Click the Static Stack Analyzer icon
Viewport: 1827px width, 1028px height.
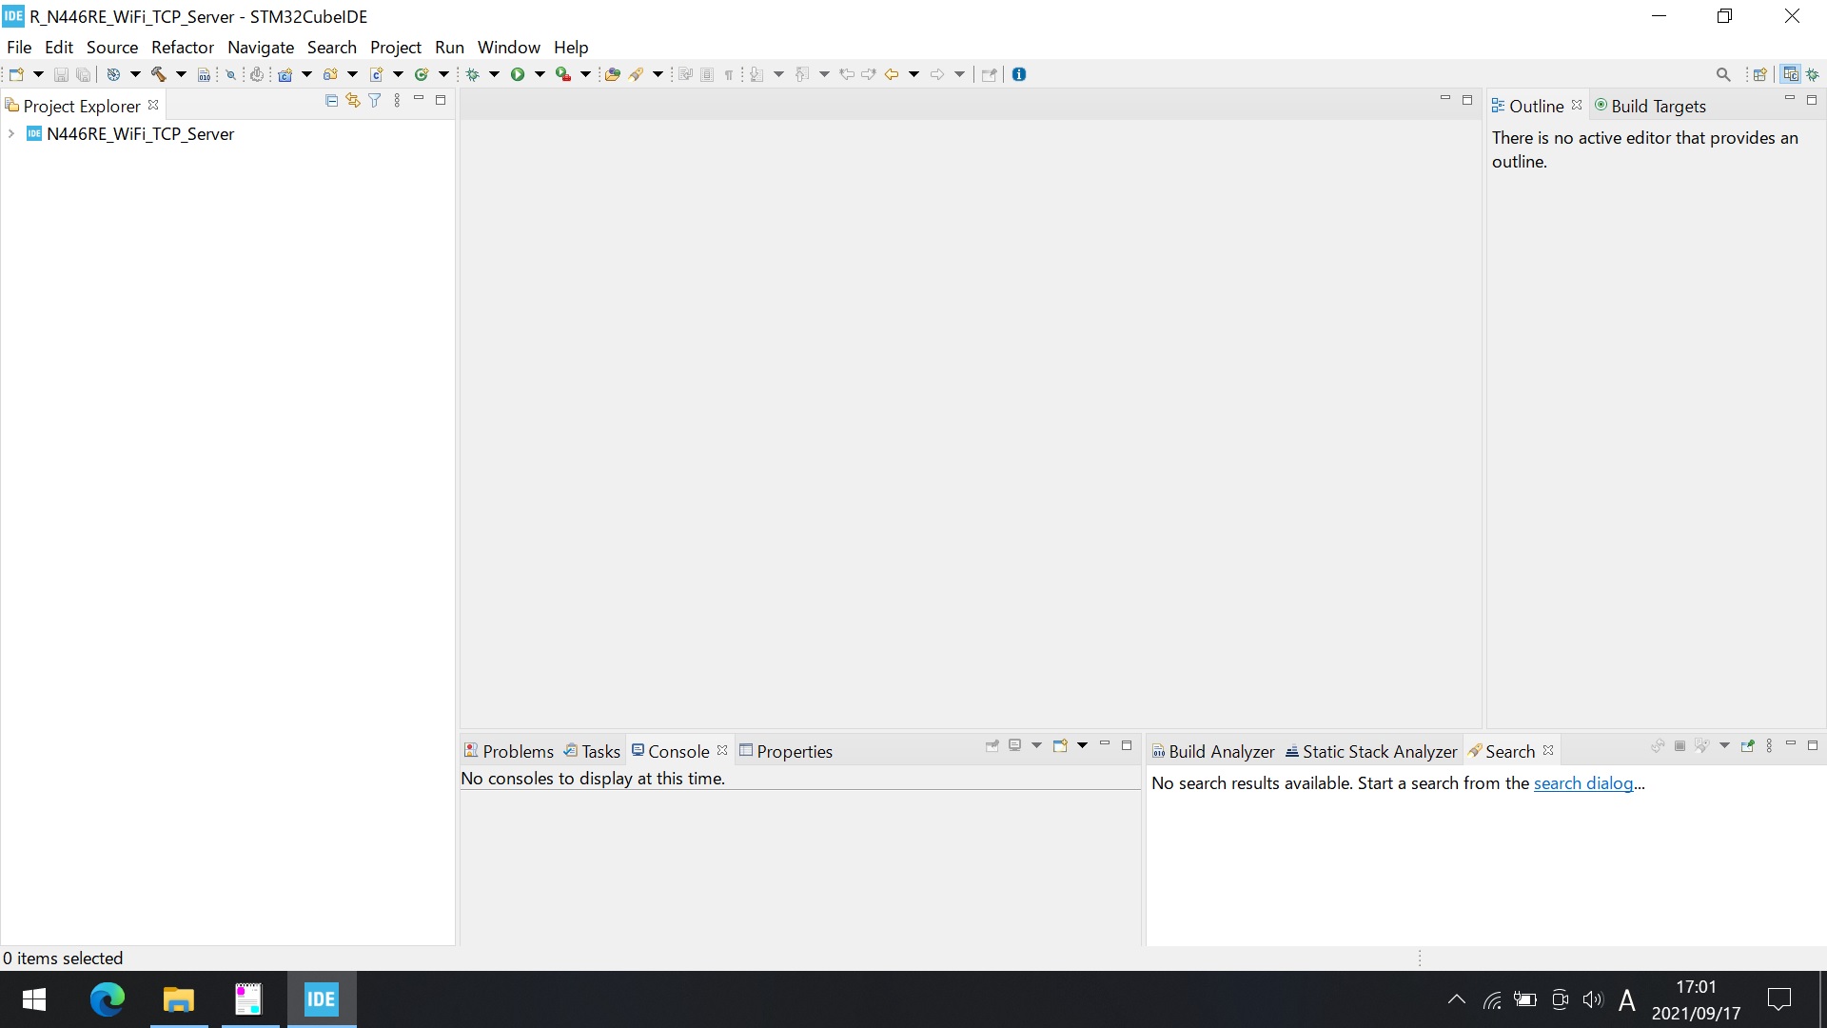(1292, 751)
